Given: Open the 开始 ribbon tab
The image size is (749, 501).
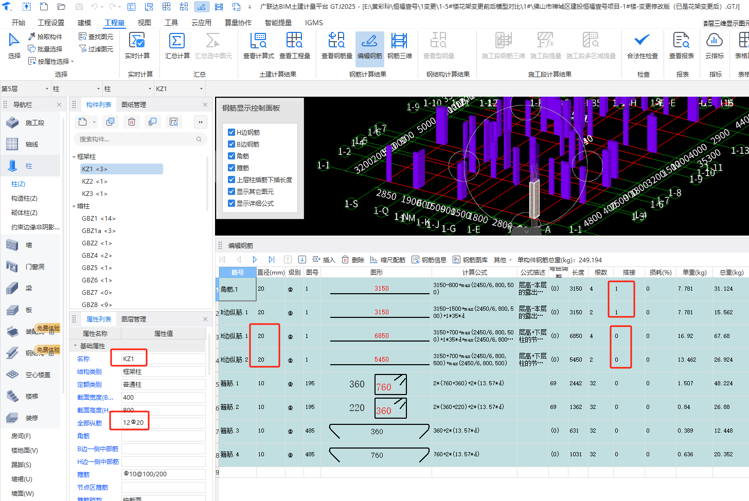Looking at the screenshot, I should coord(19,23).
